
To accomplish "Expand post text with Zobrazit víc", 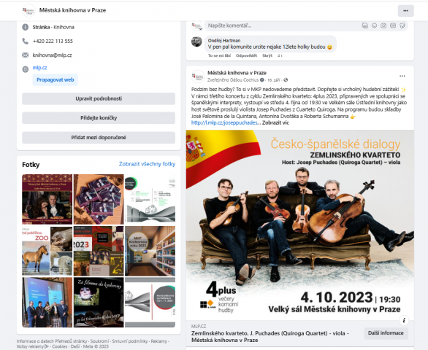I will tap(275, 122).
